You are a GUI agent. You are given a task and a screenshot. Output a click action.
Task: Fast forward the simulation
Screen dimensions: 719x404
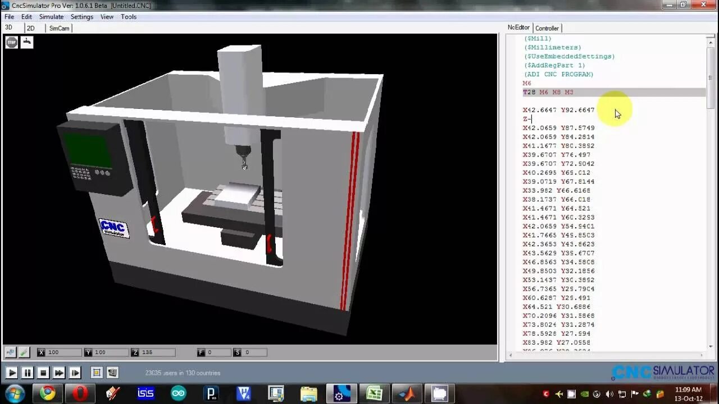[59, 373]
